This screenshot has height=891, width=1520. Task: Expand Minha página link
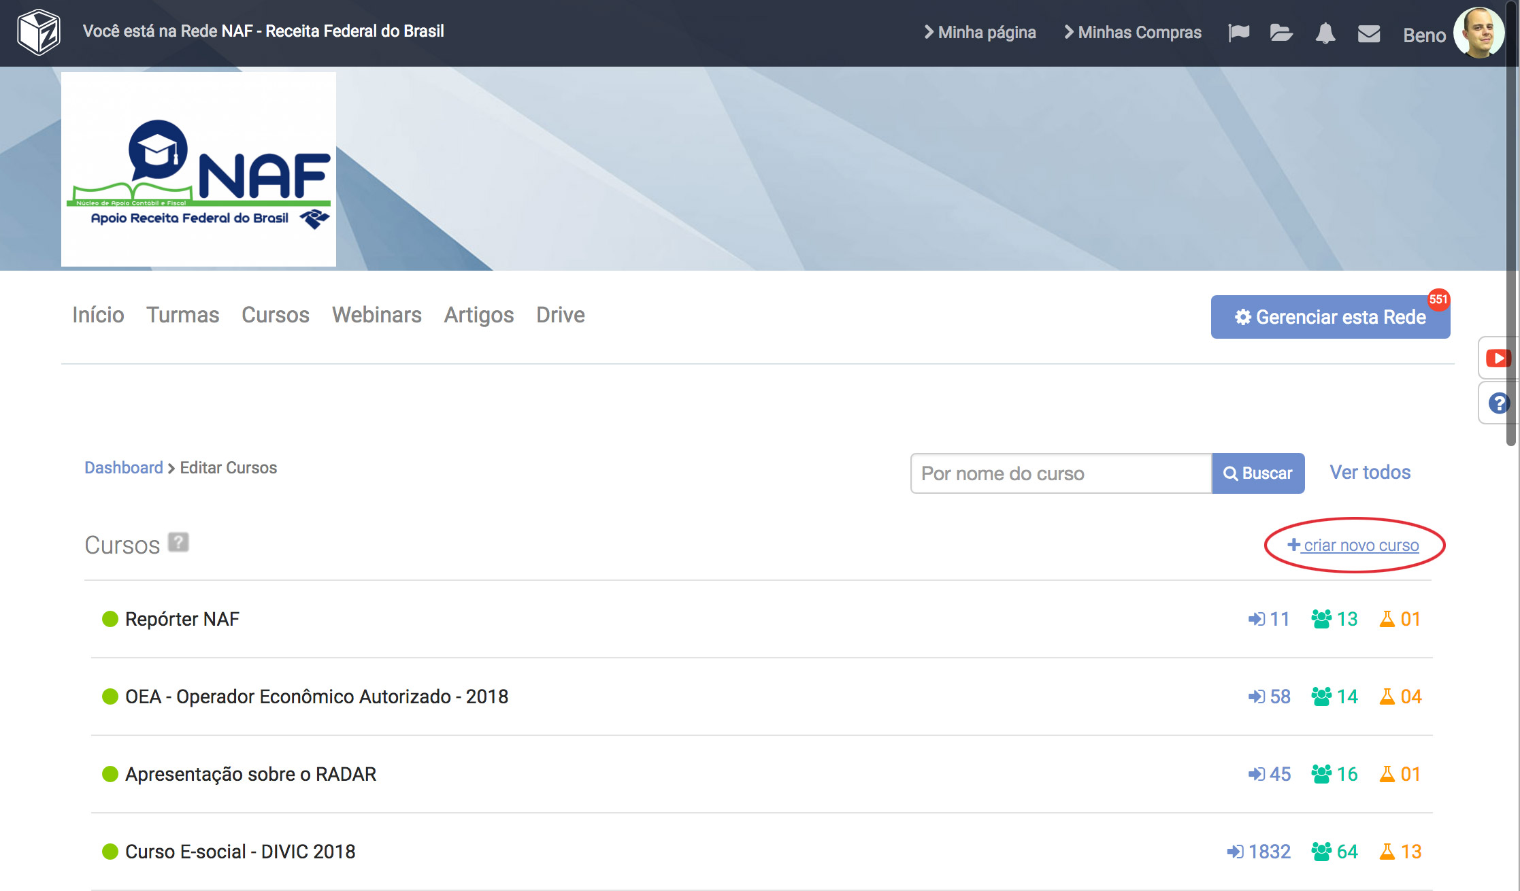click(x=980, y=33)
